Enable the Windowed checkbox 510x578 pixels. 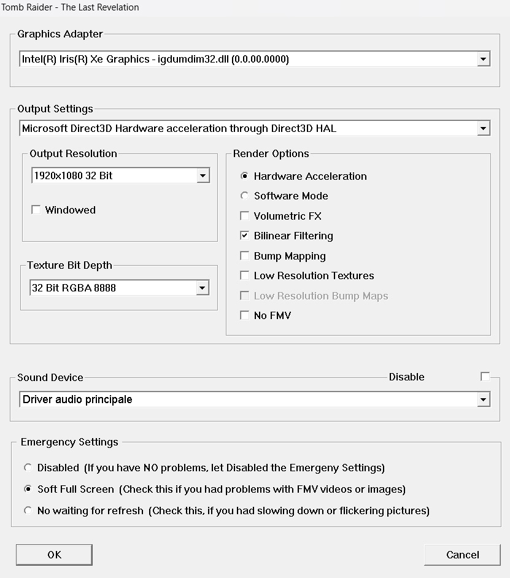36,210
